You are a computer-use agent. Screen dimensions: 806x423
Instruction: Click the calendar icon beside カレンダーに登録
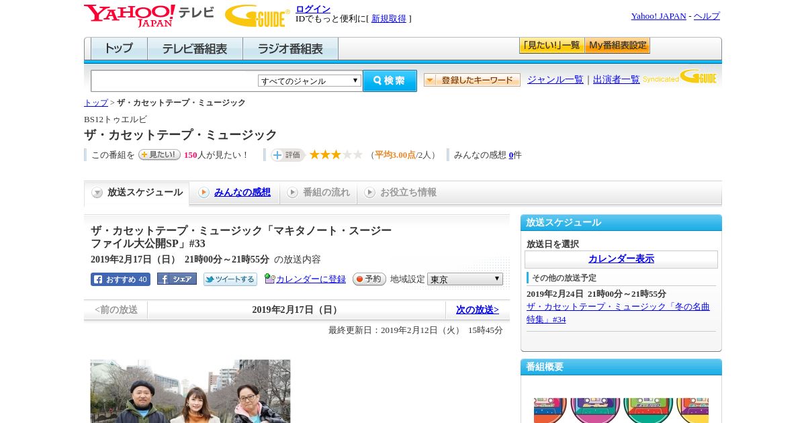(x=270, y=279)
